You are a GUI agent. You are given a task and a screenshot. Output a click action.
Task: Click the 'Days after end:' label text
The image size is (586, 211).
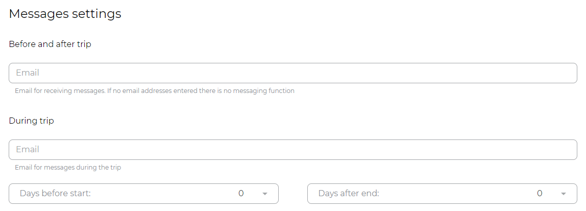tap(349, 194)
